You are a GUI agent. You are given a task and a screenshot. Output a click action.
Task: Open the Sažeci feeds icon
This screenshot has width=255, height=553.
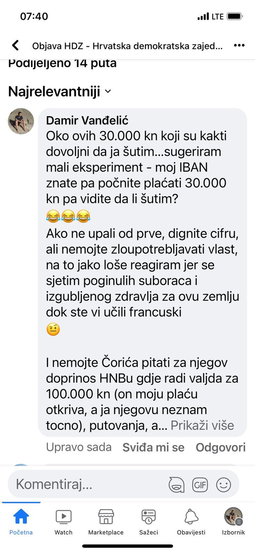pos(148,522)
